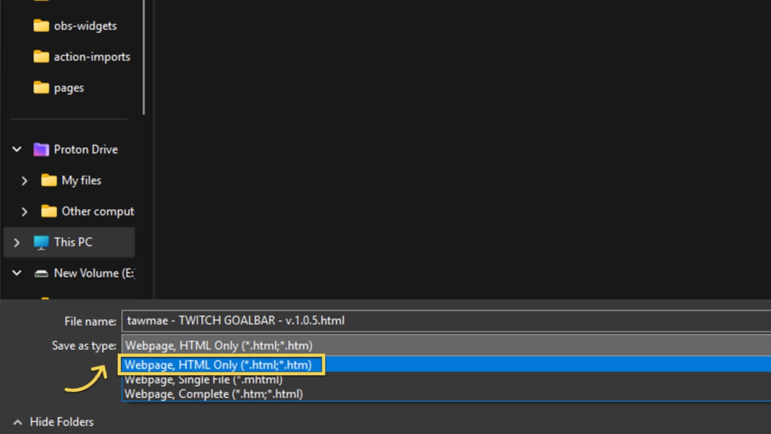771x434 pixels.
Task: Select the Proton Drive label
Action: [86, 149]
